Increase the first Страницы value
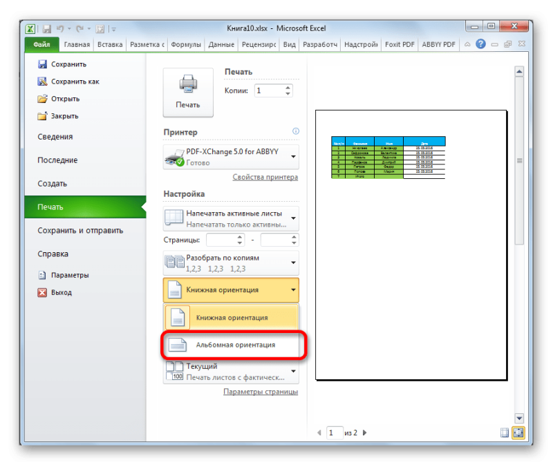 click(x=240, y=237)
